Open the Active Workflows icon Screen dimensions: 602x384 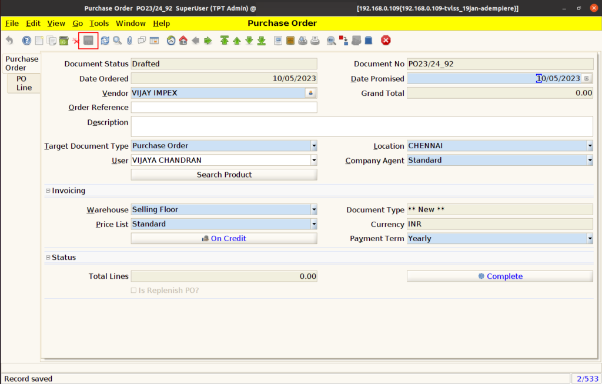[343, 41]
